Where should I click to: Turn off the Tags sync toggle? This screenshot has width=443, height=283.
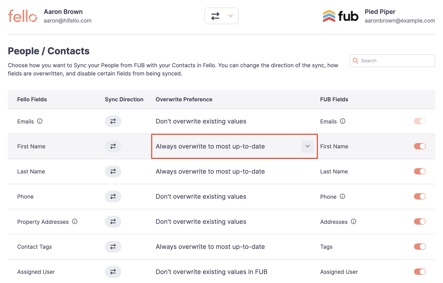420,247
